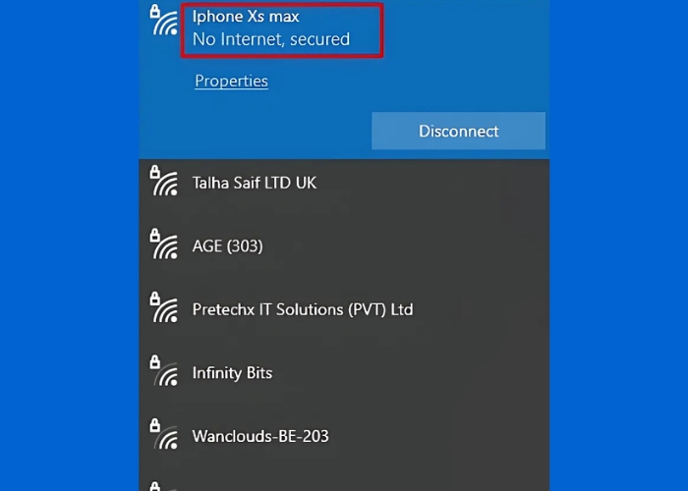
Task: Click Talha Saif LTD UK secured Wi-Fi icon
Action: [x=163, y=182]
